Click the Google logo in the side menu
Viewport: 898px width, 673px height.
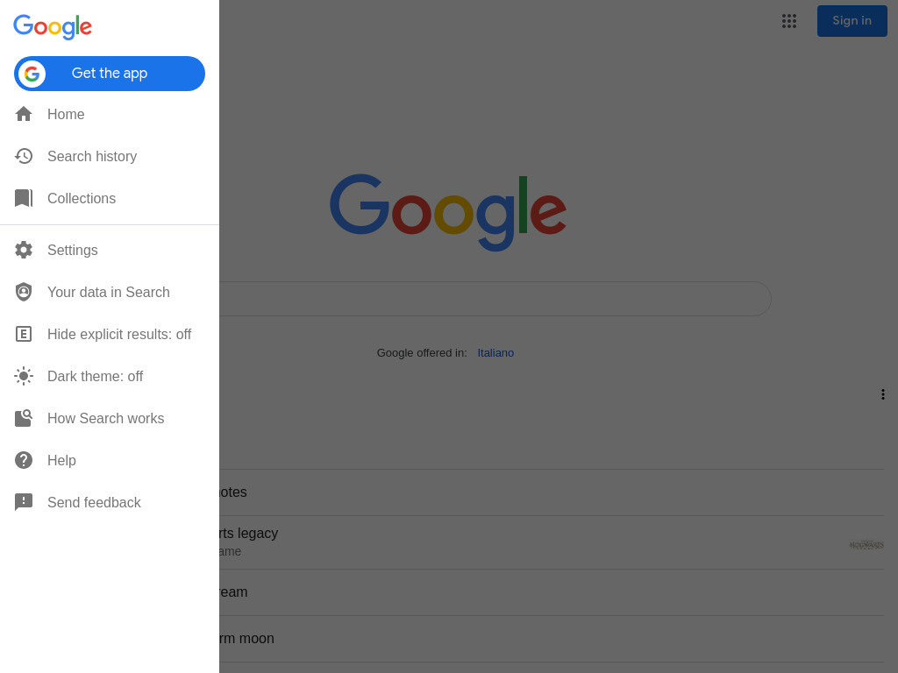click(x=53, y=27)
